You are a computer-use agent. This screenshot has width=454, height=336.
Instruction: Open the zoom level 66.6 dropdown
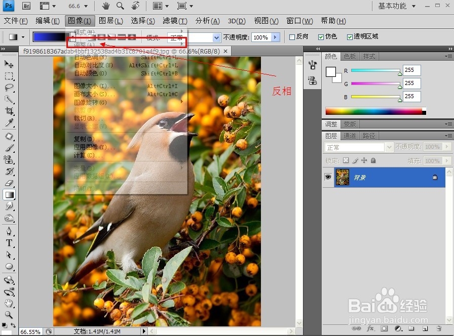tap(86, 6)
